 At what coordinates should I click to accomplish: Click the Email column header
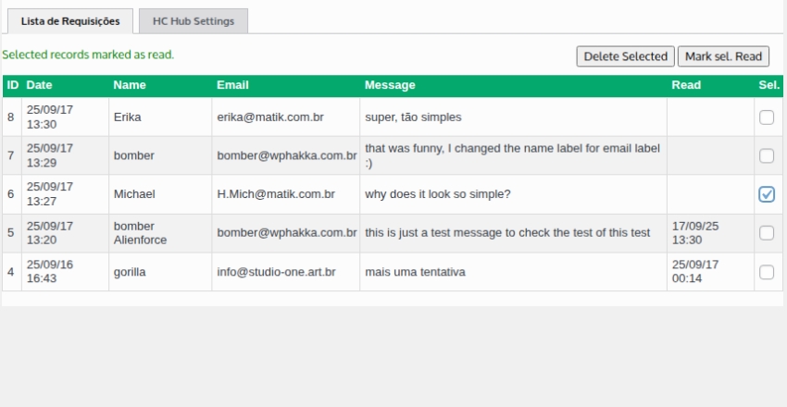point(232,85)
